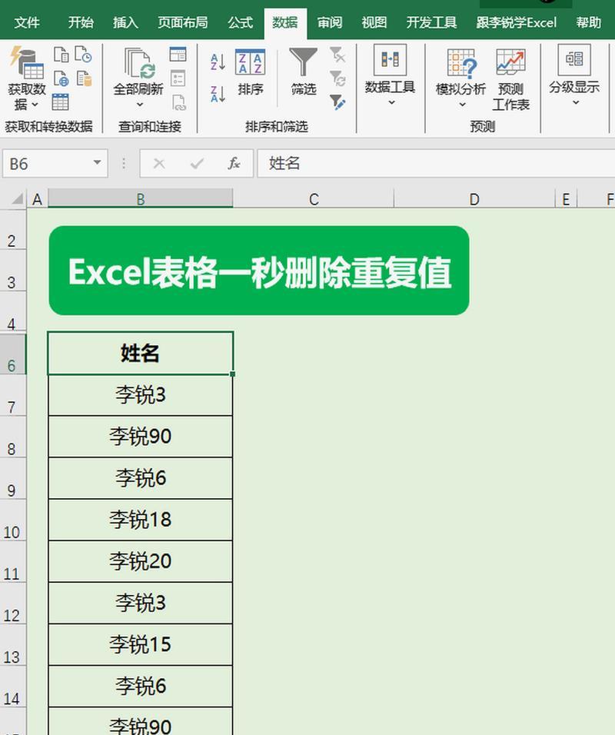Open the 跟李锐学Excel tab
Screen dimensions: 615x735
(516, 22)
